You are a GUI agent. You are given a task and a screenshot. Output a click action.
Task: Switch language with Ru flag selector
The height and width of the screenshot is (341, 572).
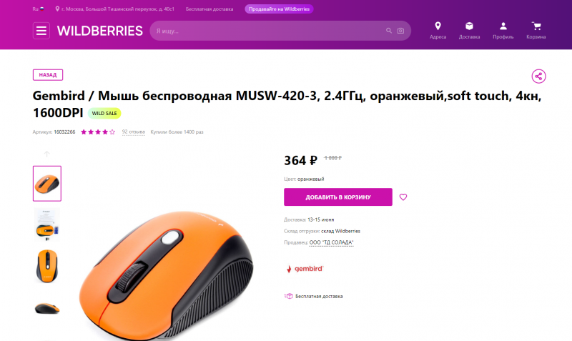39,9
